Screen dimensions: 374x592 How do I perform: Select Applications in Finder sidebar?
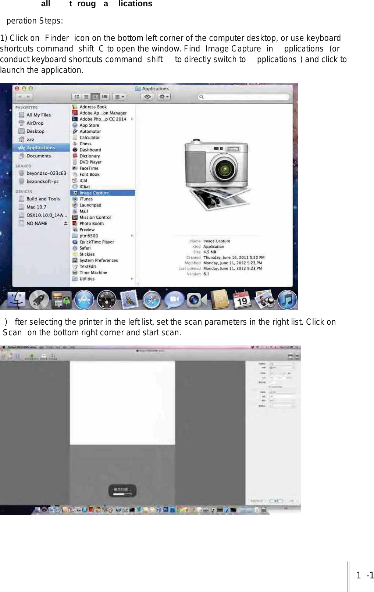(x=41, y=148)
